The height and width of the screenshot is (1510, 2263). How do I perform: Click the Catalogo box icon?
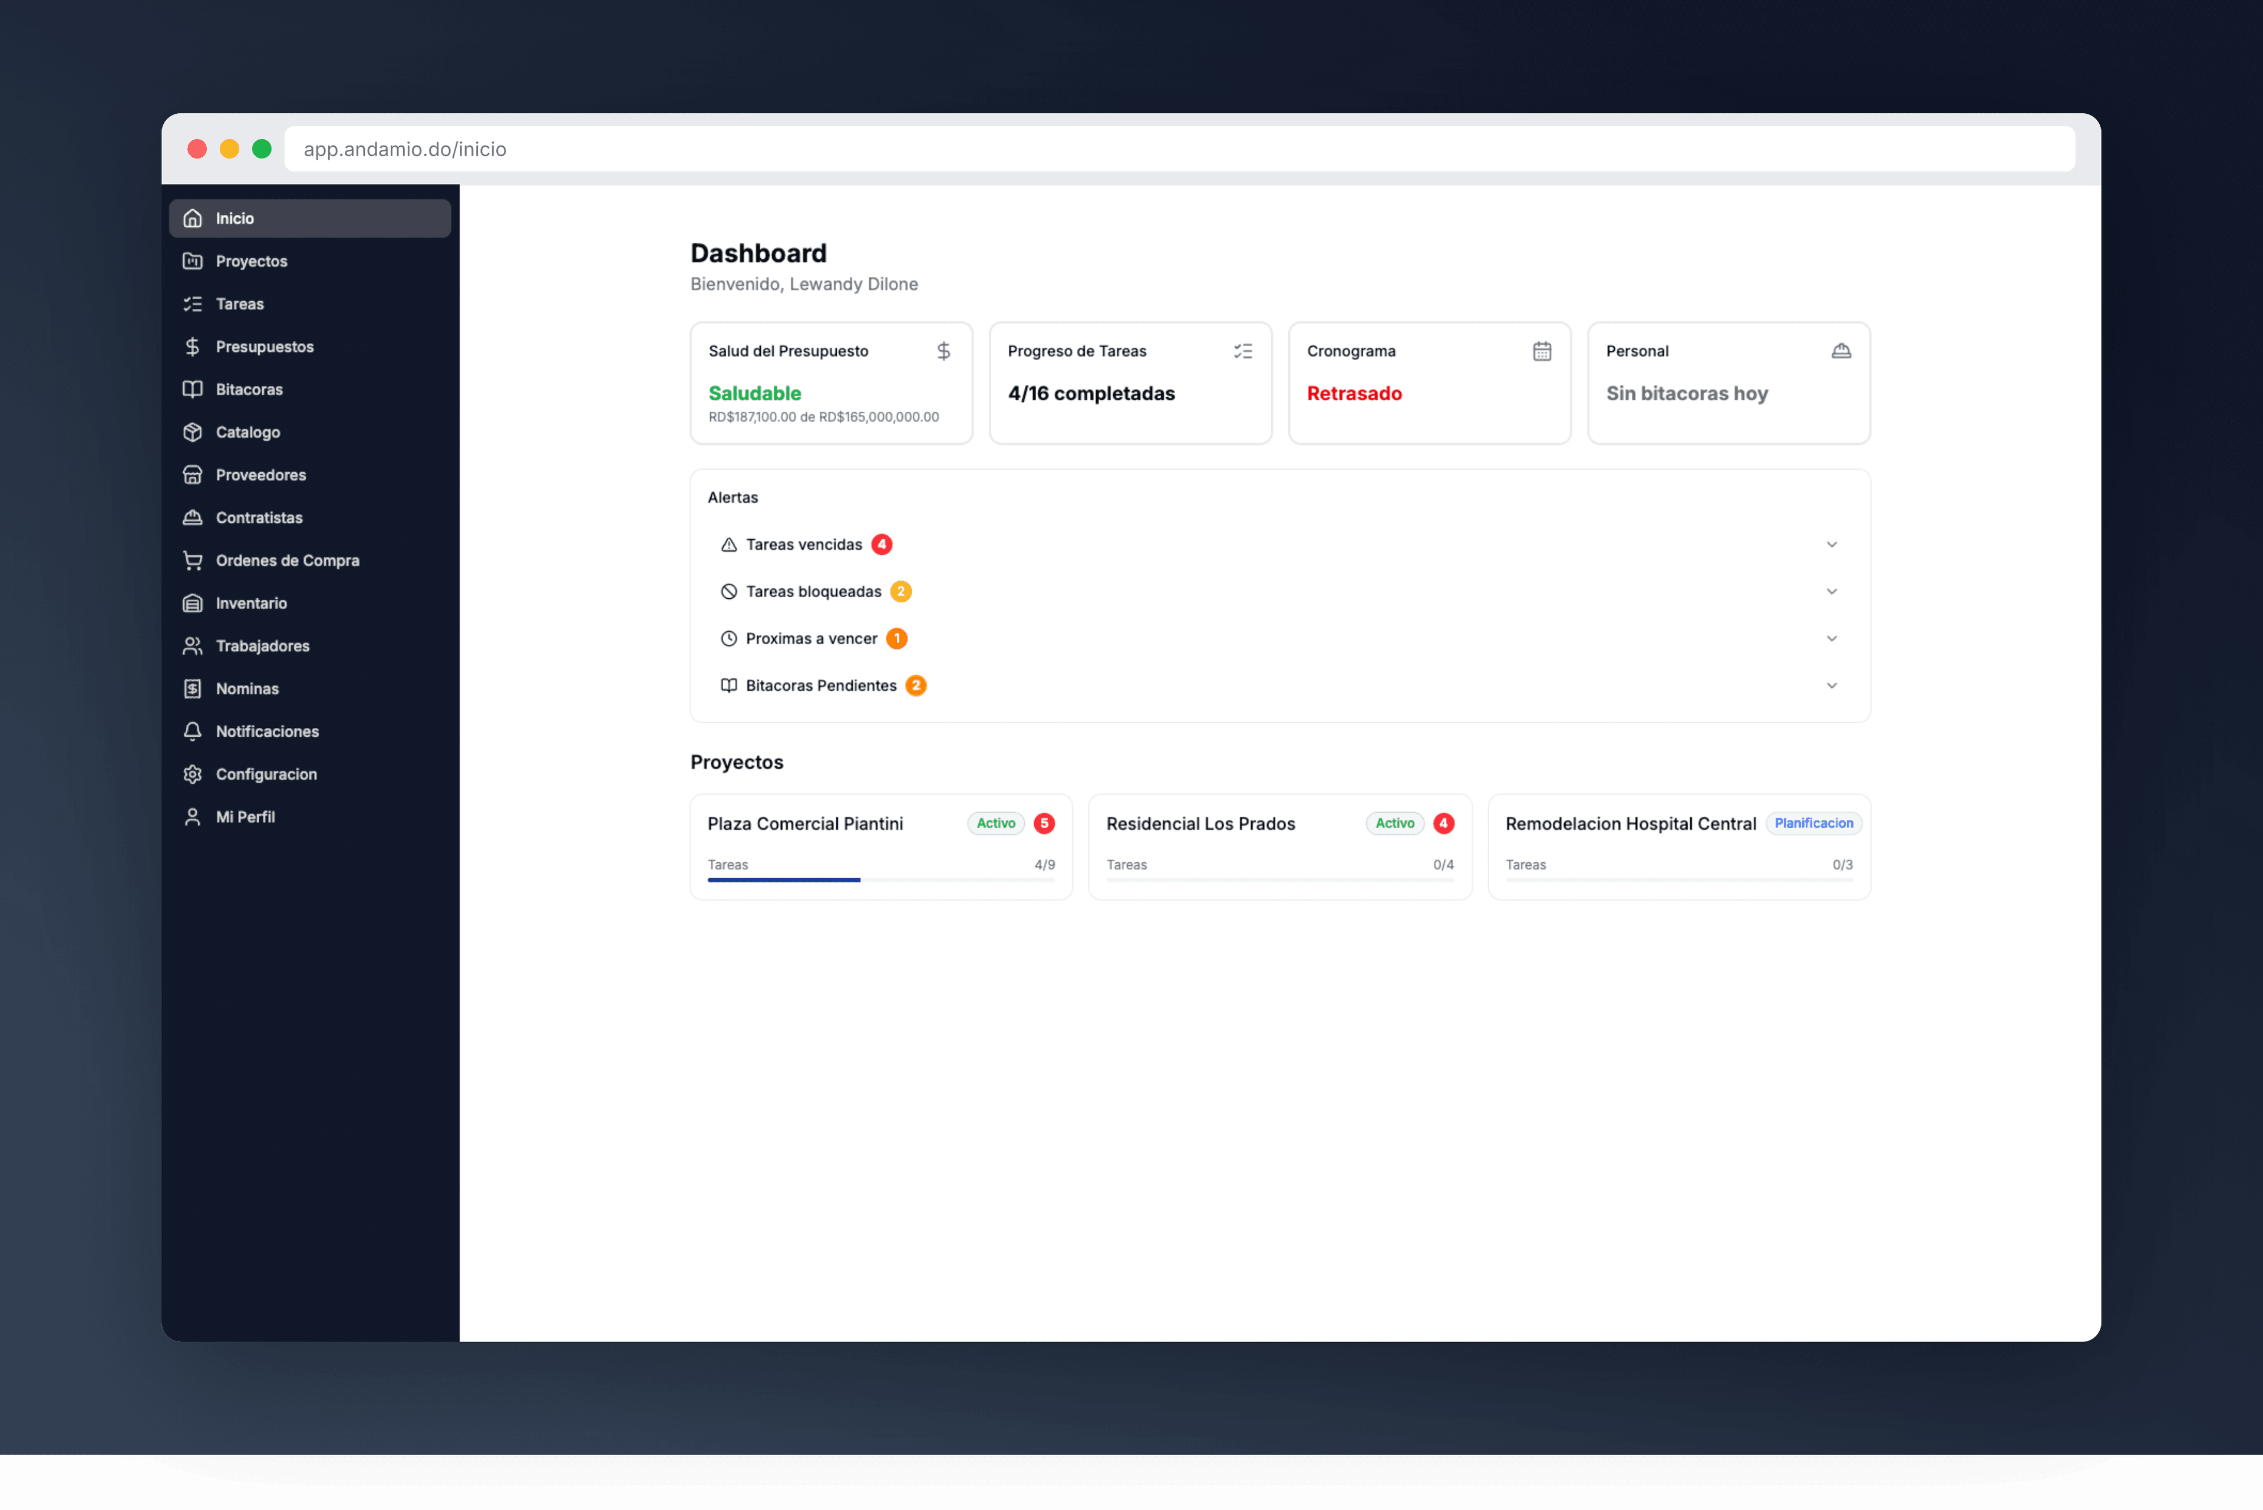pos(193,433)
